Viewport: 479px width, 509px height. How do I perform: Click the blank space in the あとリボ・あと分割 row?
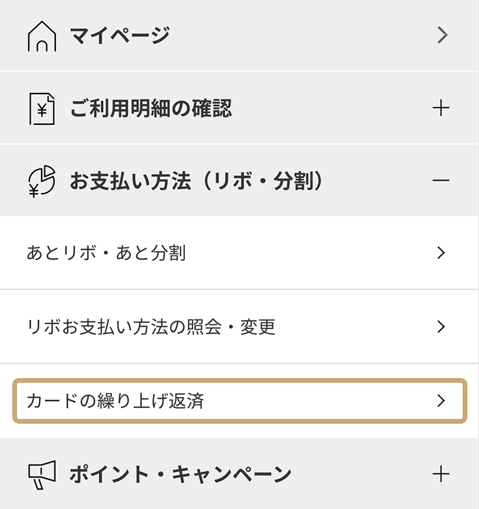(307, 253)
